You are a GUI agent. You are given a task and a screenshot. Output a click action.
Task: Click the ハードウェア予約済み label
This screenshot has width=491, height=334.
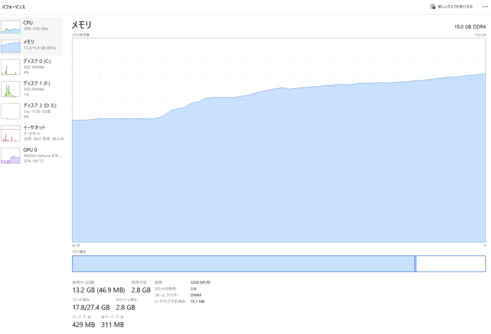tap(170, 302)
